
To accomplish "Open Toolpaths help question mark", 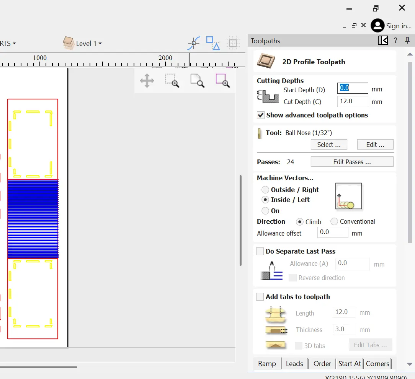I will 395,41.
